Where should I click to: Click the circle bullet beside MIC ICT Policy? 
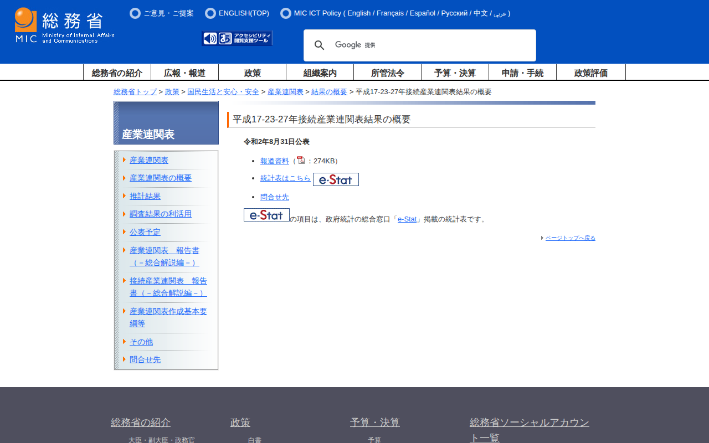(286, 13)
